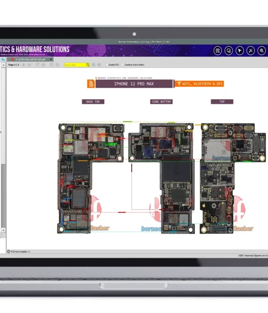
Task: Click the second zoom magnifier icon in toolbar
Action: [57, 65]
